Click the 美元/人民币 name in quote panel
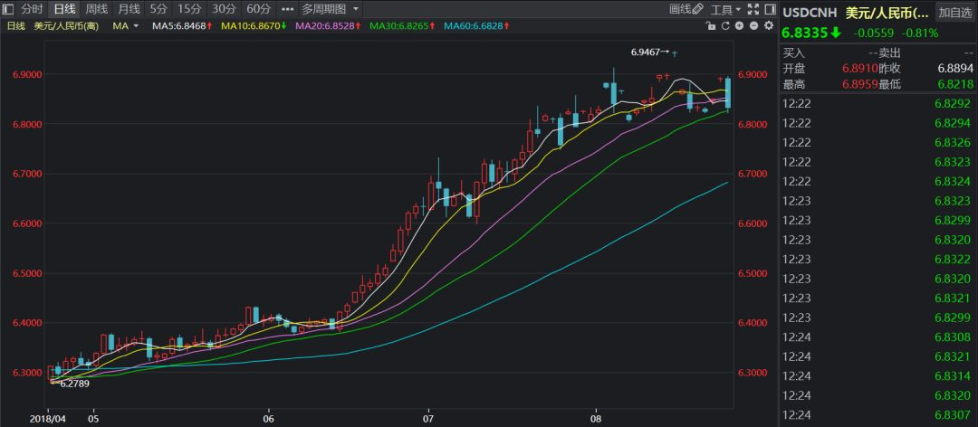The image size is (978, 427). (887, 12)
